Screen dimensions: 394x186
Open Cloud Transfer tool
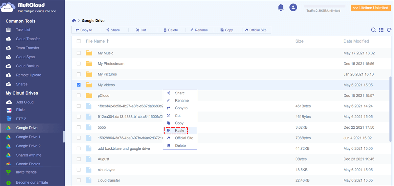[28, 39]
